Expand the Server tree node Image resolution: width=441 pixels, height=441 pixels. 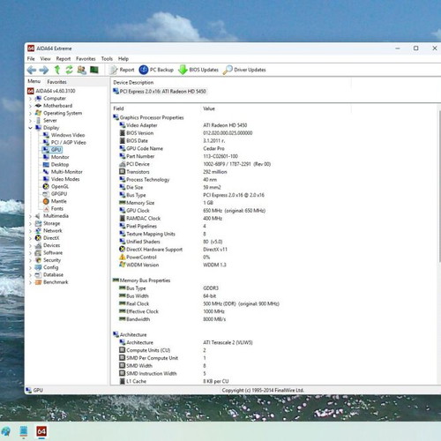click(30, 121)
